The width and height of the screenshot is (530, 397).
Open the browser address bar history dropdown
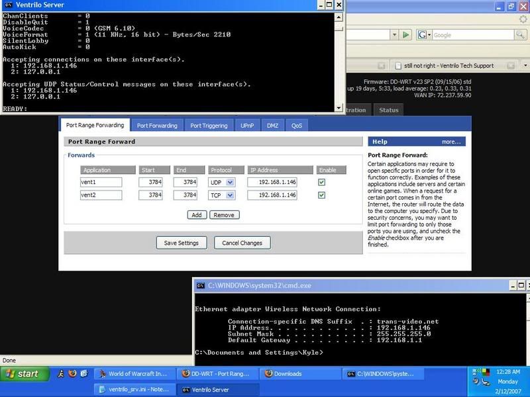(394, 34)
